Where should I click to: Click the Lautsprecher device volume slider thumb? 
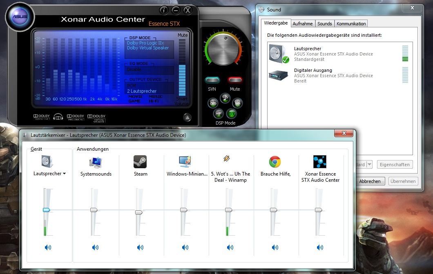47,210
